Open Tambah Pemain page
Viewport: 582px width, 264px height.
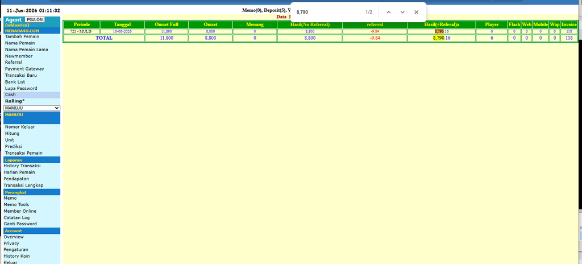coord(22,36)
